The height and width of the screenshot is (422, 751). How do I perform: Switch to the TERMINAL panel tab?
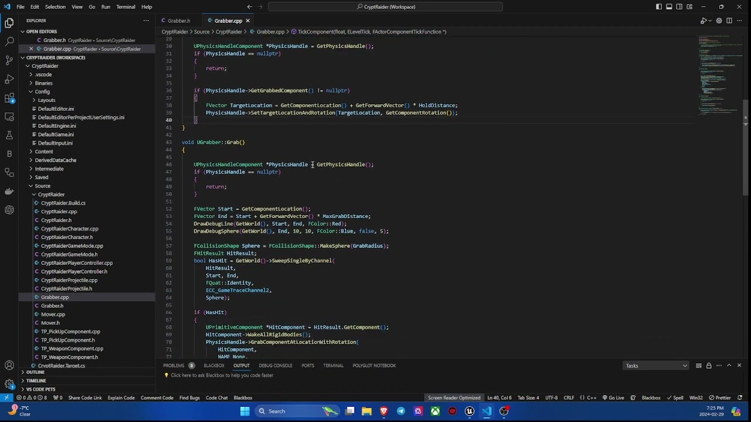333,366
